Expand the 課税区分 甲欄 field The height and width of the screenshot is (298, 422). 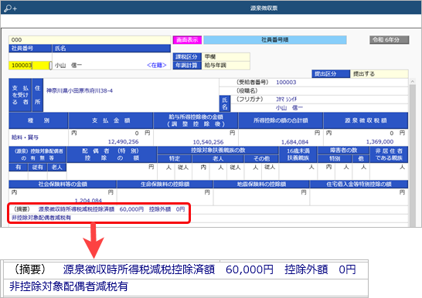(226, 56)
